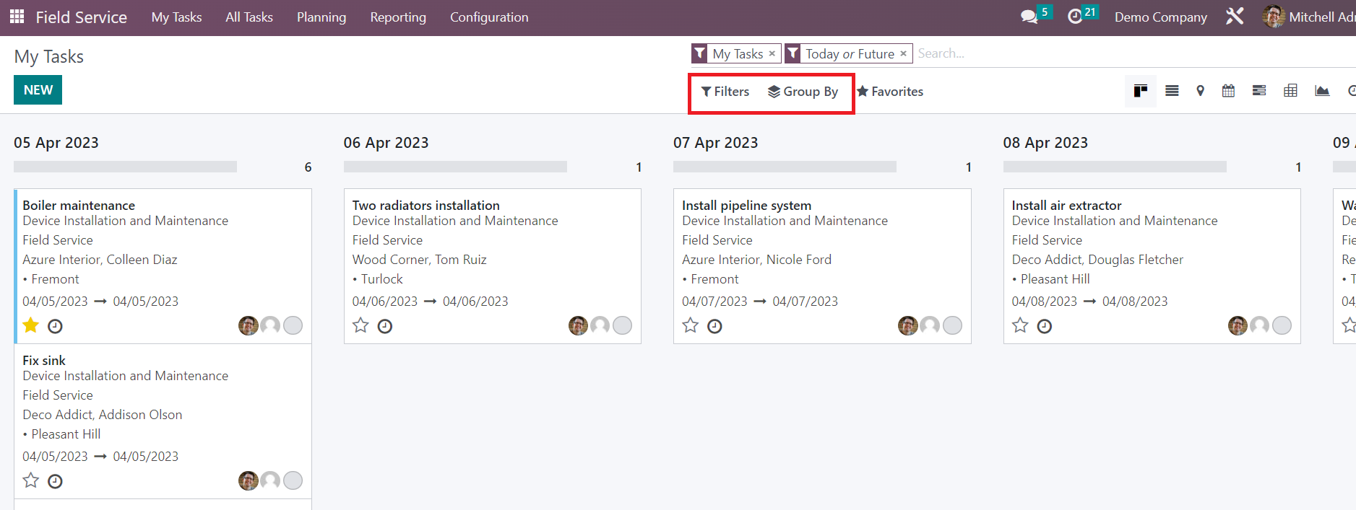The width and height of the screenshot is (1356, 510).
Task: Click progress bar of 05 Apr 2023 column
Action: (x=125, y=167)
